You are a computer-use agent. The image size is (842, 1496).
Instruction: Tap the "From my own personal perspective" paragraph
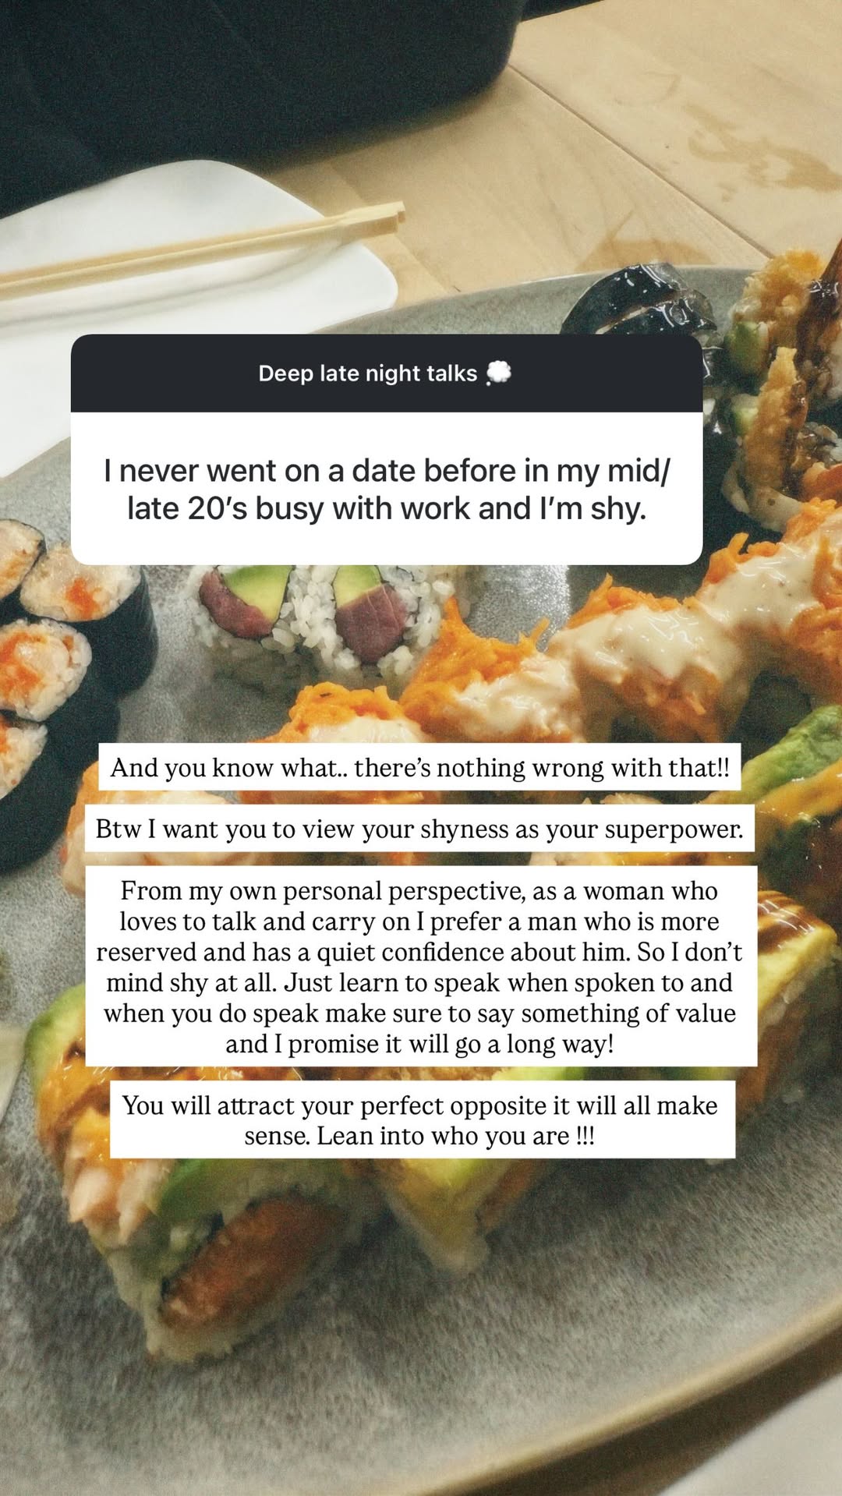point(420,967)
